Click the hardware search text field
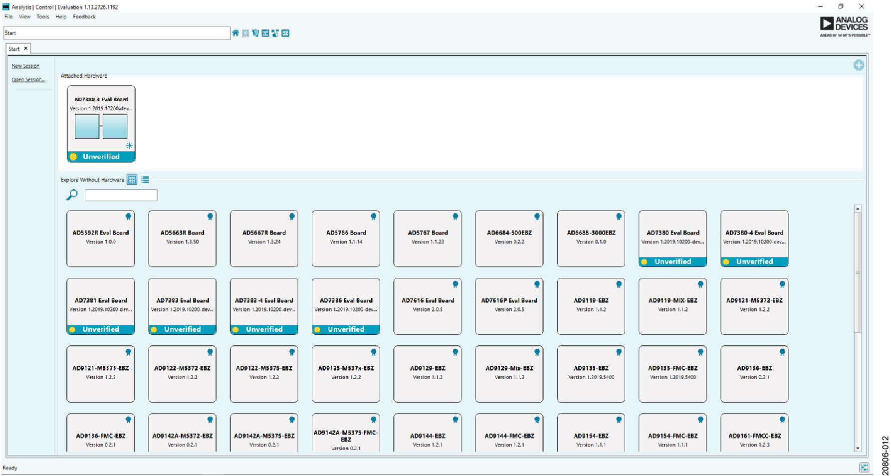Viewport: 891px width, 476px height. (121, 195)
